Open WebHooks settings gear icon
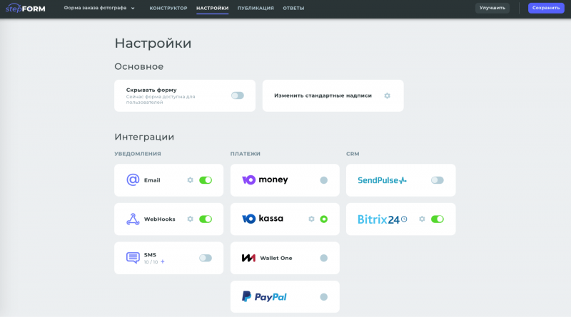Viewport: 571px width, 317px height. (190, 219)
